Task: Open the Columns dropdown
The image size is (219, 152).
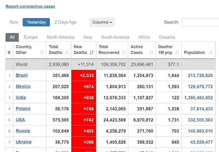Action: (x=102, y=22)
